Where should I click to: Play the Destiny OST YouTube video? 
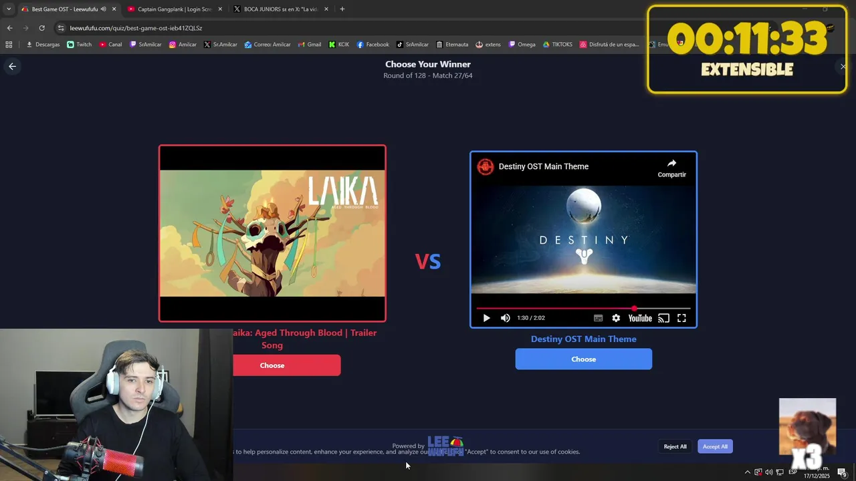click(x=486, y=318)
